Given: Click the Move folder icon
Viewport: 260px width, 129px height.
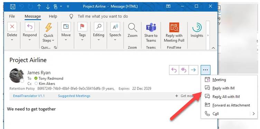Looking at the screenshot, I should click(x=66, y=27).
